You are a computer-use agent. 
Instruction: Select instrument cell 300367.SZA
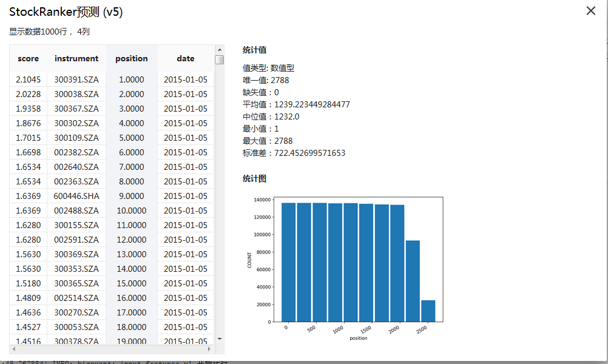point(76,109)
